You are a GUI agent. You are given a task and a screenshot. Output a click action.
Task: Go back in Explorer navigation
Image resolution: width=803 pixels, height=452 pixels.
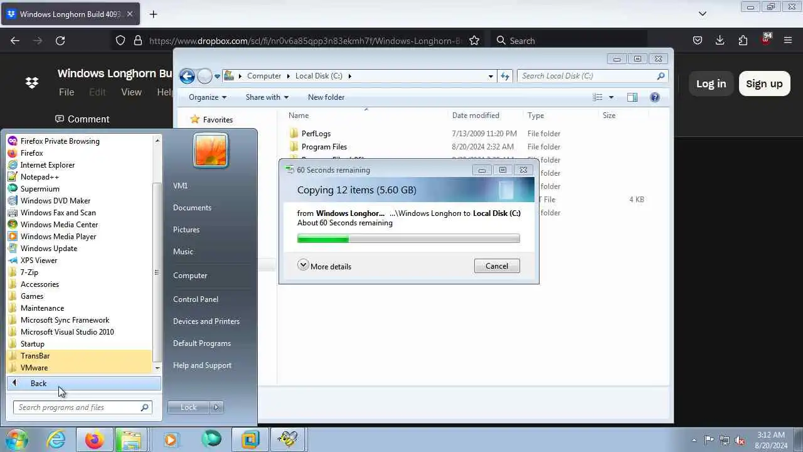(187, 76)
